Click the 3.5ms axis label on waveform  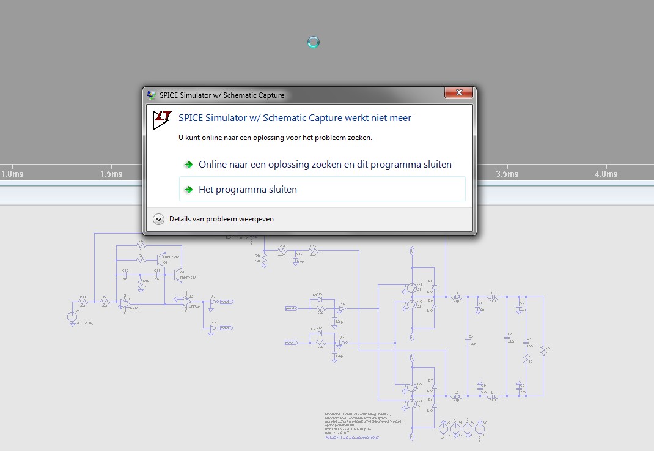coord(507,174)
